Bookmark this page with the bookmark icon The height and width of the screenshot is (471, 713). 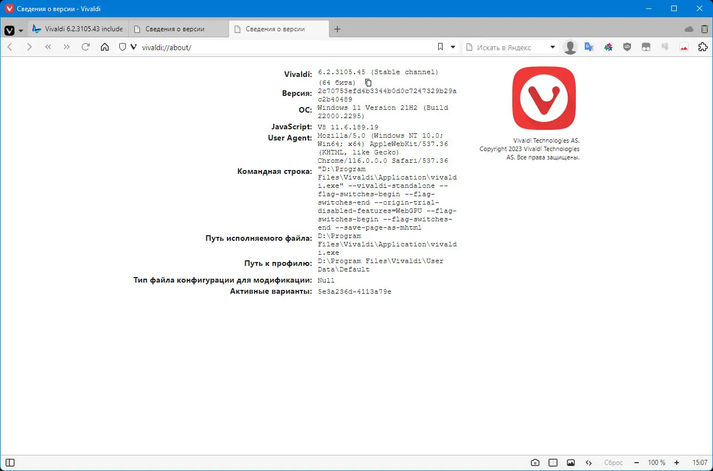(440, 47)
